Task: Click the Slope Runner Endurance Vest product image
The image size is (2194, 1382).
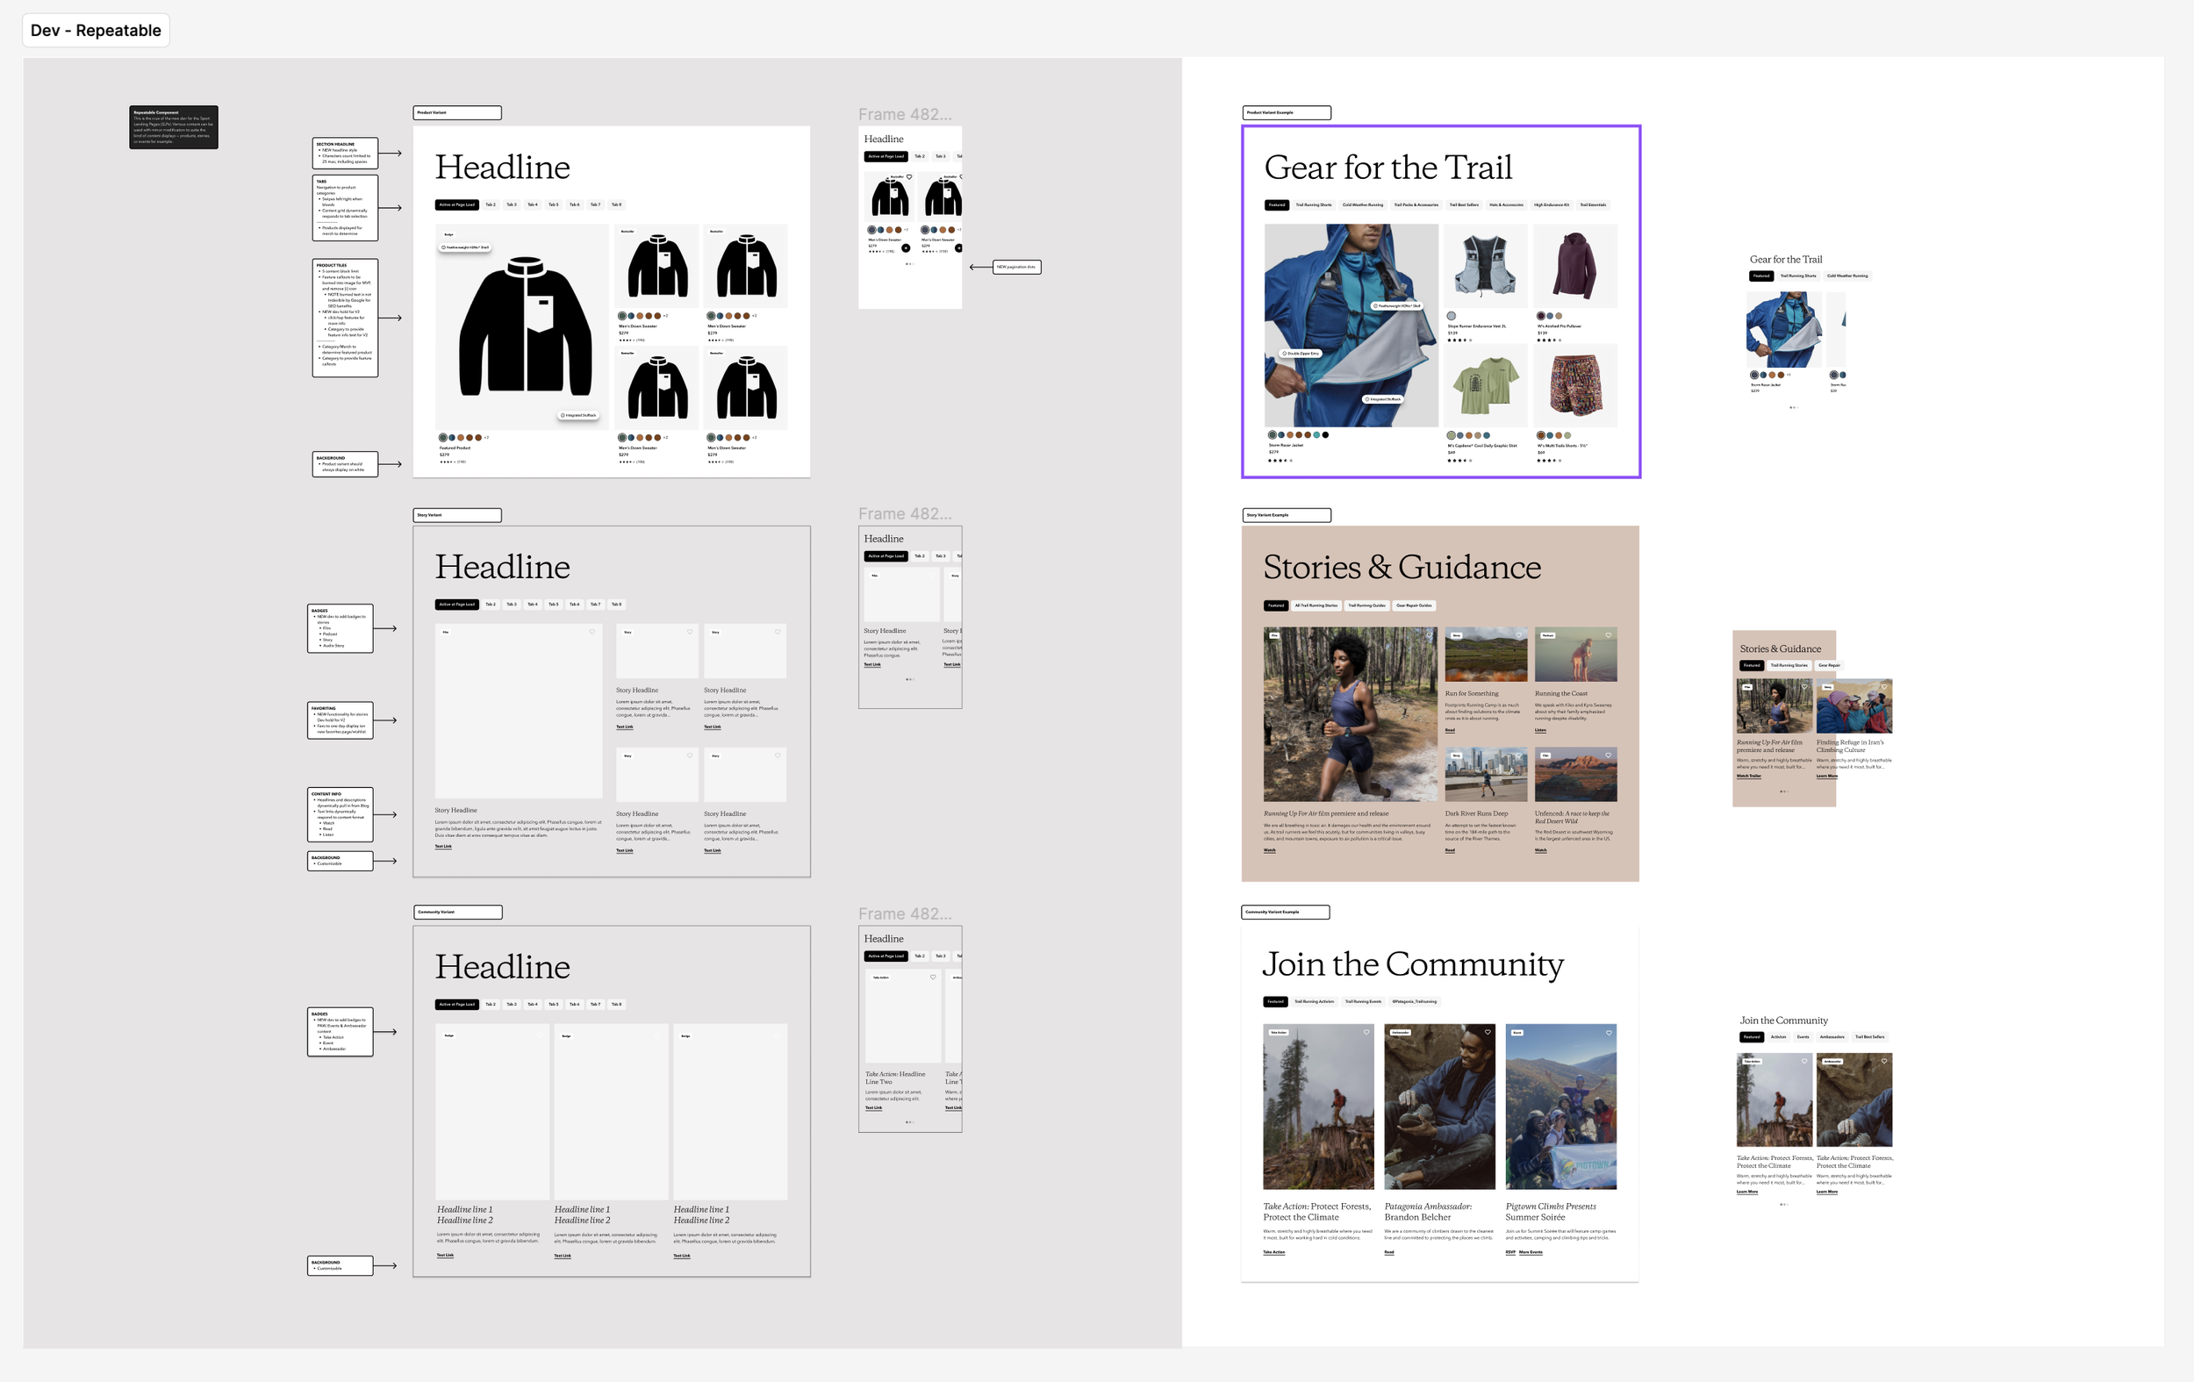Action: point(1485,265)
